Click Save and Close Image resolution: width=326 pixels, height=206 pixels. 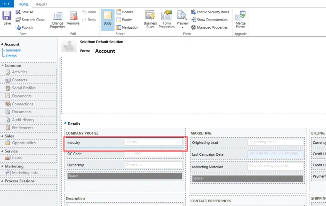(30, 20)
